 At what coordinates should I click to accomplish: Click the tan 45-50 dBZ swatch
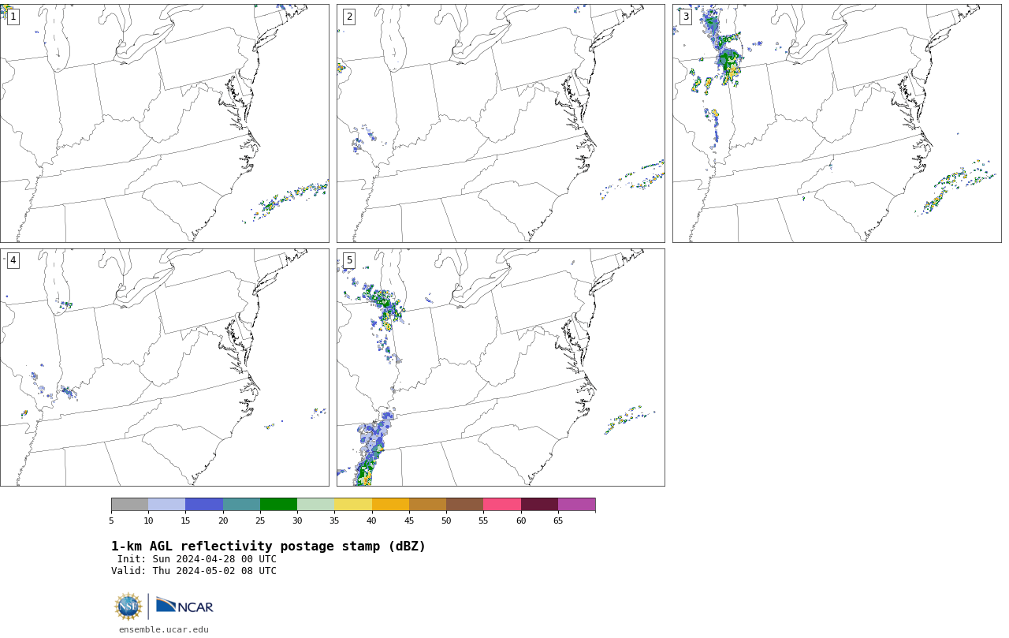coord(427,505)
